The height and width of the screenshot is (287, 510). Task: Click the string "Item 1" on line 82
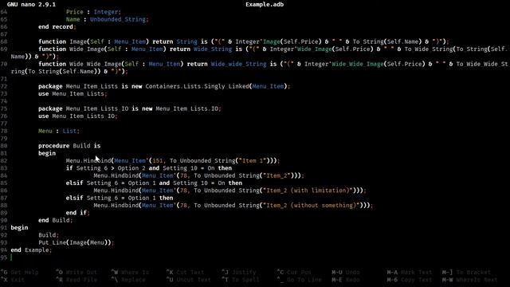click(x=253, y=161)
